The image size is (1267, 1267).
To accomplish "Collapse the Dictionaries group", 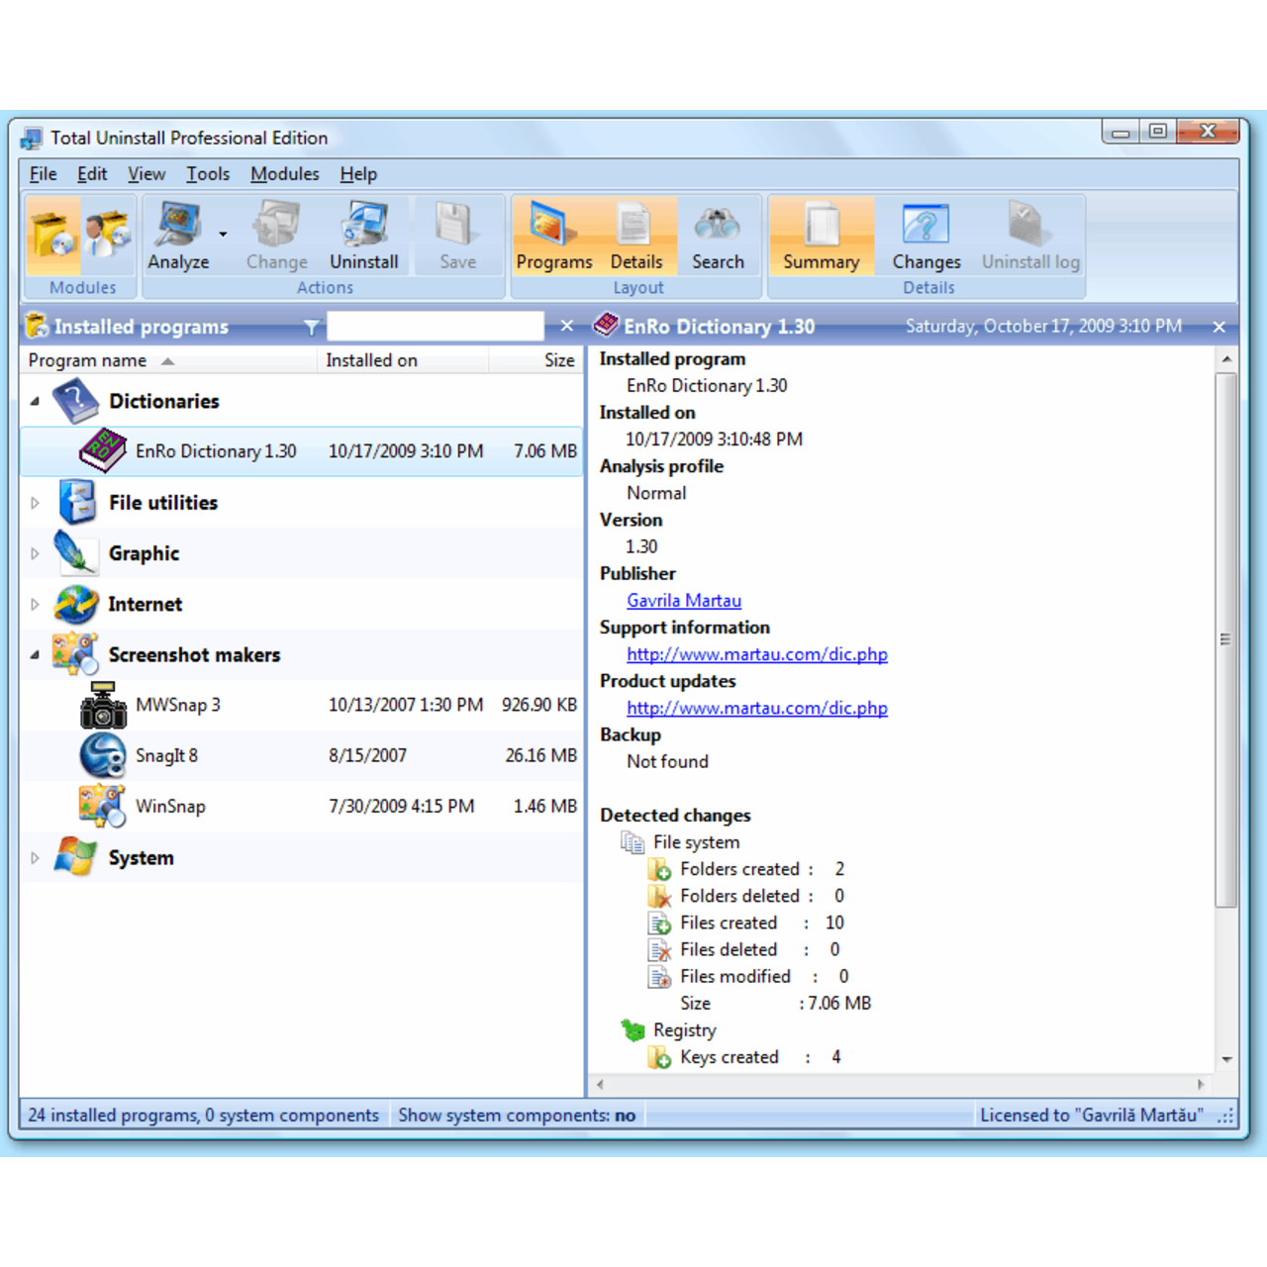I will [x=35, y=402].
